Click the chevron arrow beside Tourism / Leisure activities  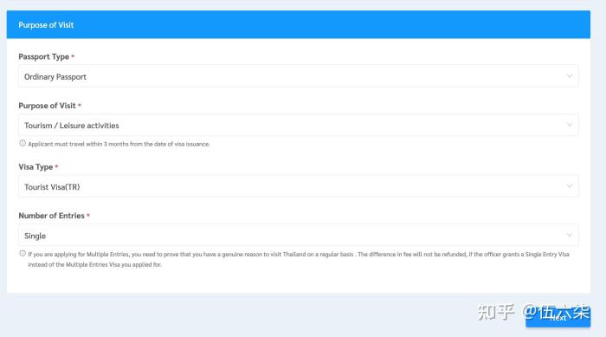pos(570,125)
